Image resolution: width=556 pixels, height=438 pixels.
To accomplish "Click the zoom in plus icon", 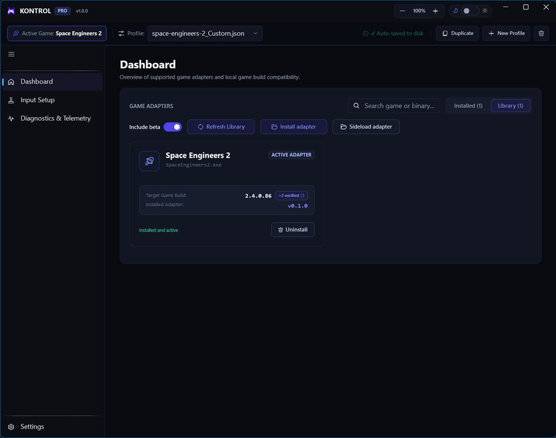I will (436, 11).
